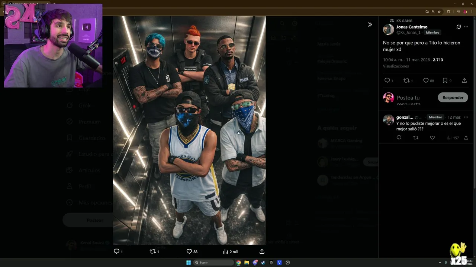Click the elevator group photo

(x=189, y=130)
